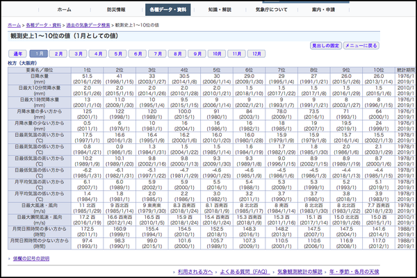Viewport: 417px width, 278px height.
Task: Choose the 8月 month button
Action: [178, 54]
